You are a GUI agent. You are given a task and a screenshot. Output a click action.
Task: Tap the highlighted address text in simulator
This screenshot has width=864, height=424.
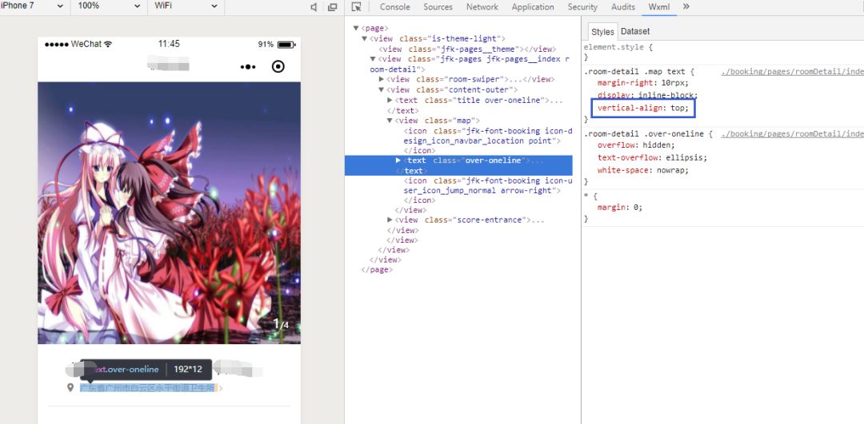click(x=149, y=388)
